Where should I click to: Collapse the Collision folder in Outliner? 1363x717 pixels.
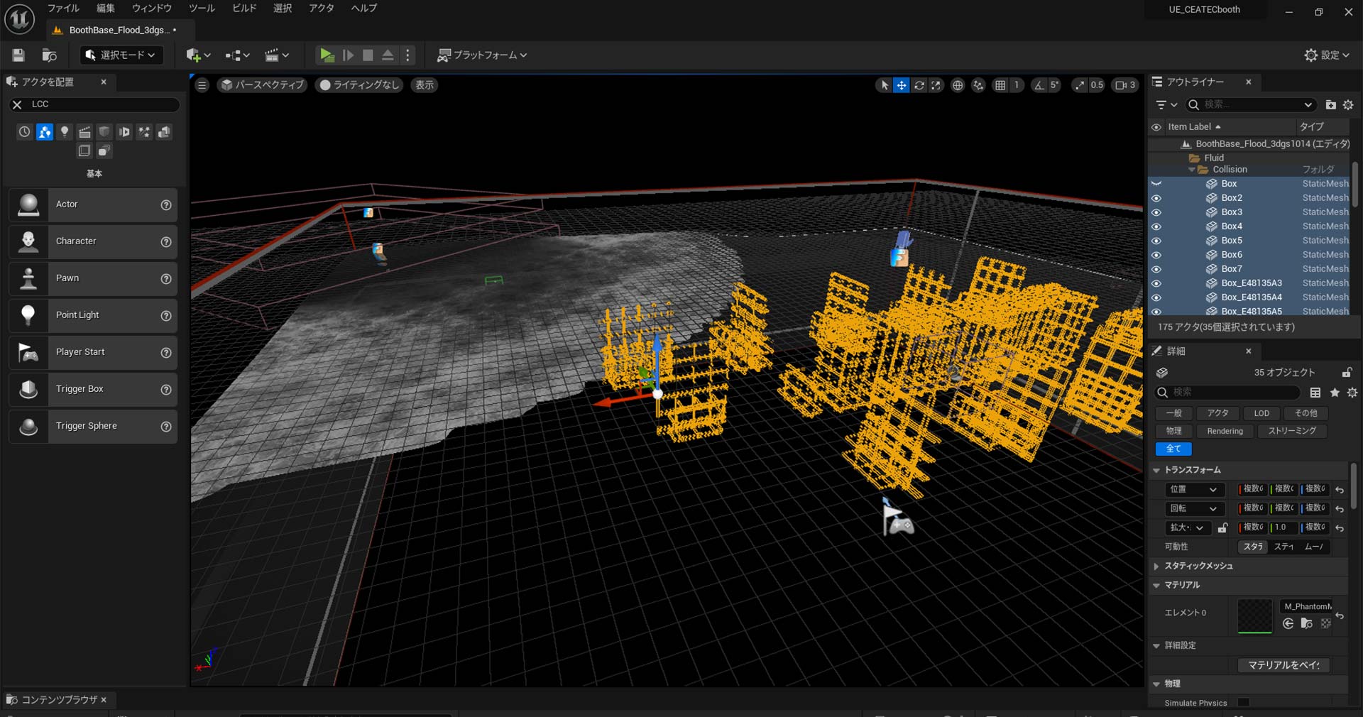tap(1192, 170)
